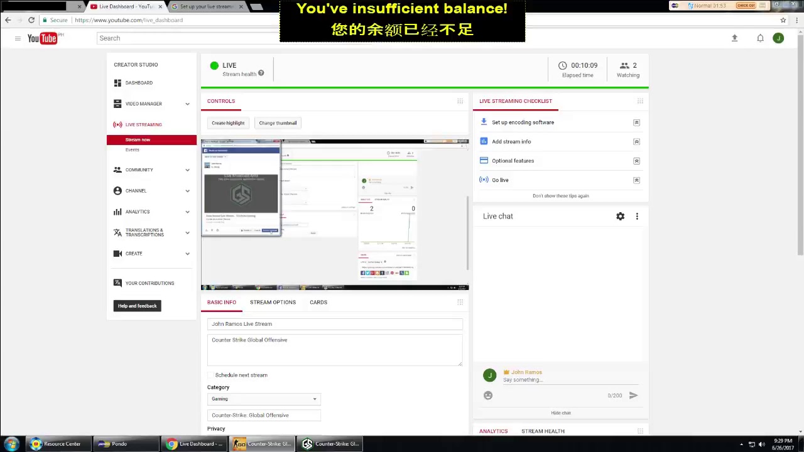Go to the YouTube home logo
This screenshot has width=804, height=452.
43,38
